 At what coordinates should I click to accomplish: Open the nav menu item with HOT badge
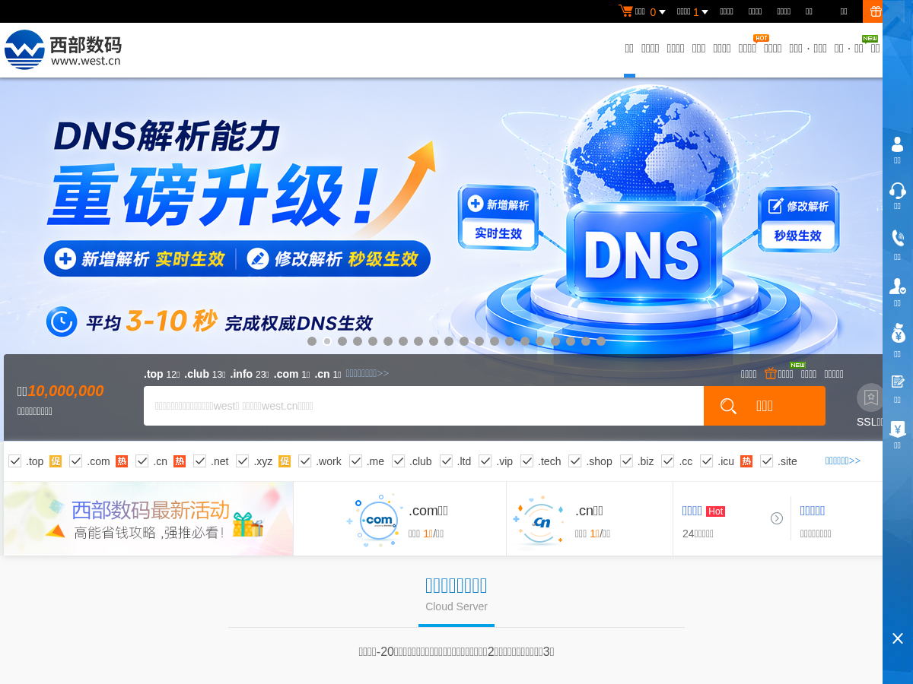747,48
